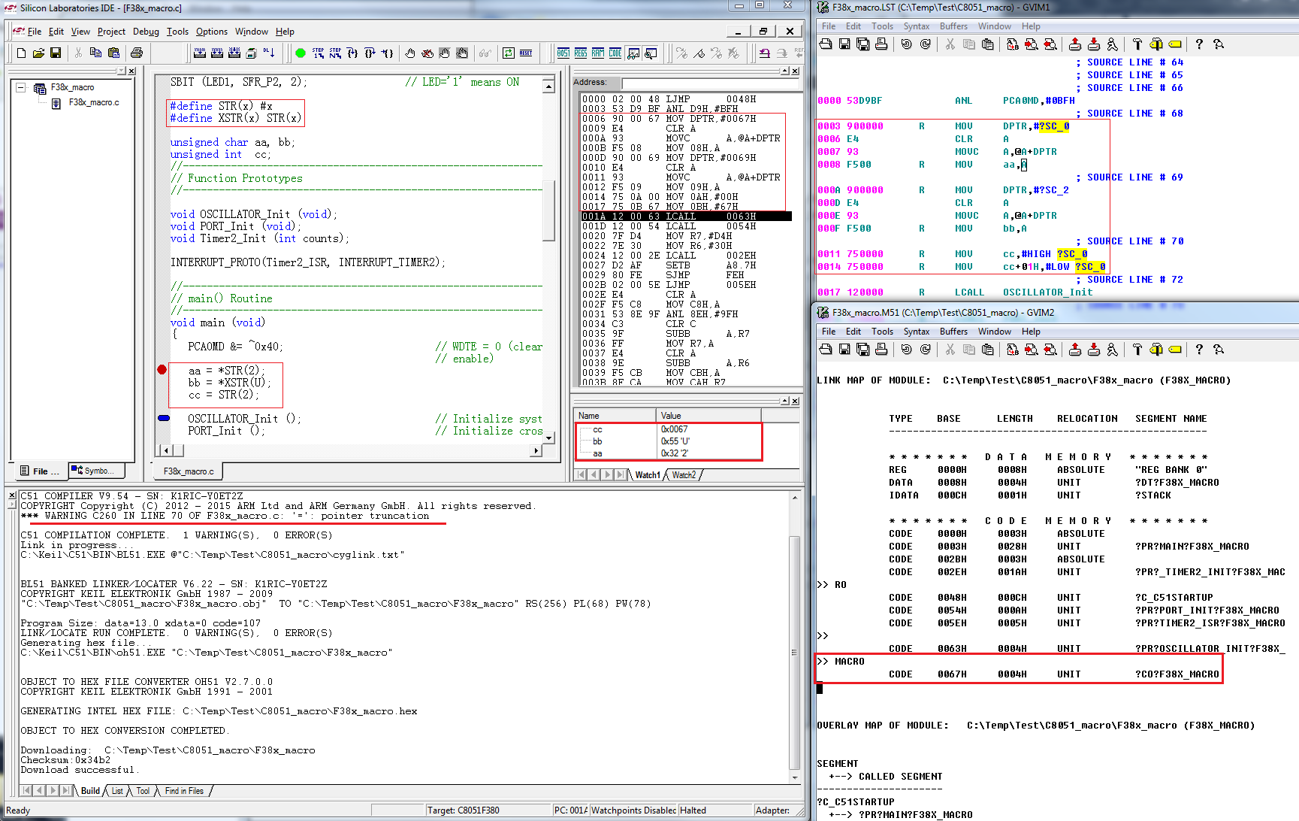Click the Download code DL icon
Viewport: 1299px width, 821px height.
[269, 53]
